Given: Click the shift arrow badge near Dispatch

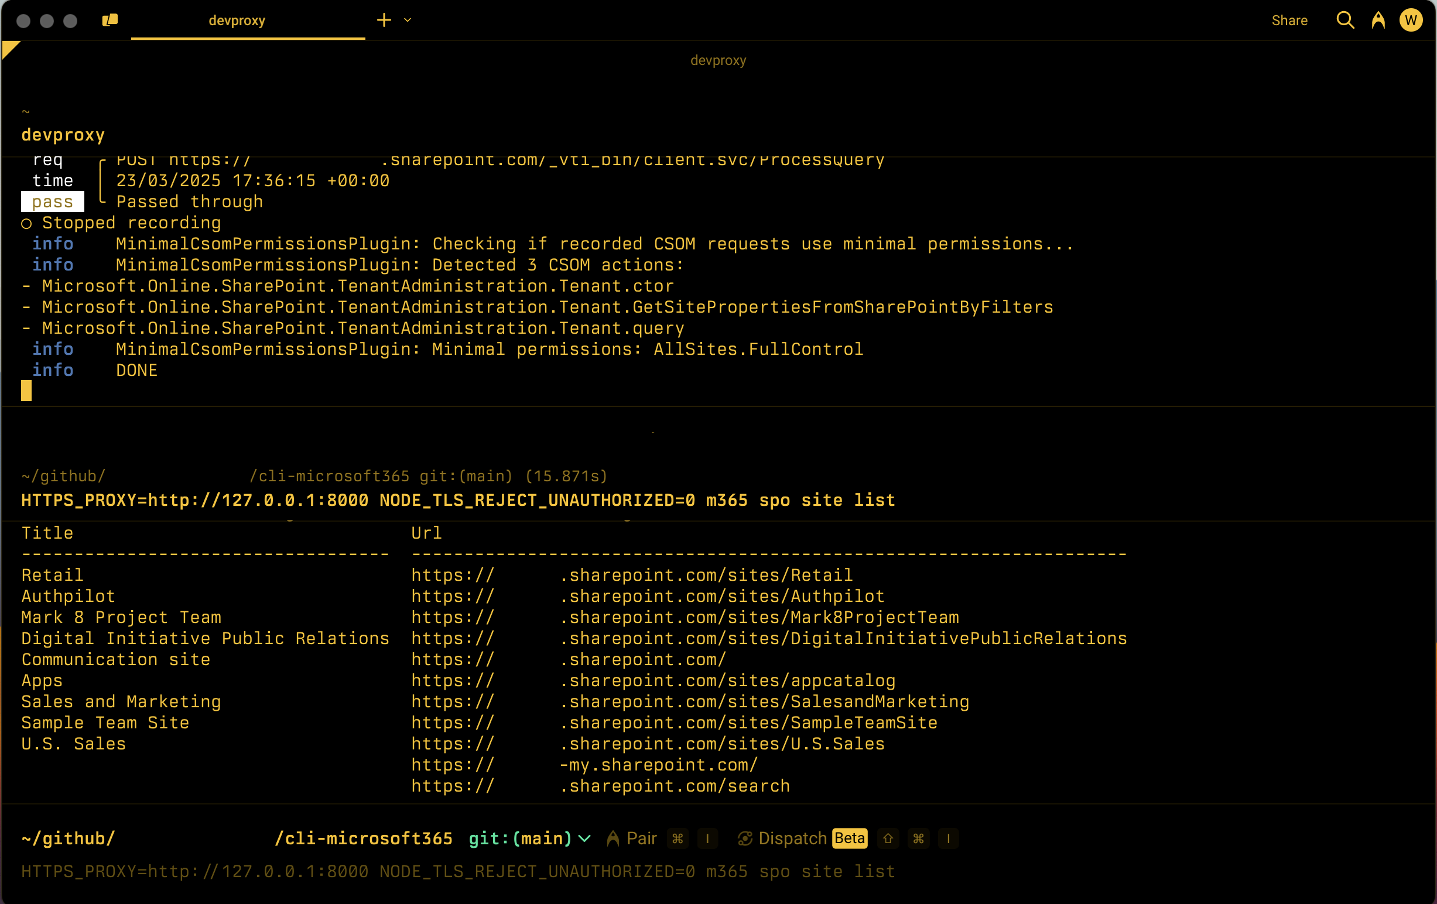Looking at the screenshot, I should (887, 838).
